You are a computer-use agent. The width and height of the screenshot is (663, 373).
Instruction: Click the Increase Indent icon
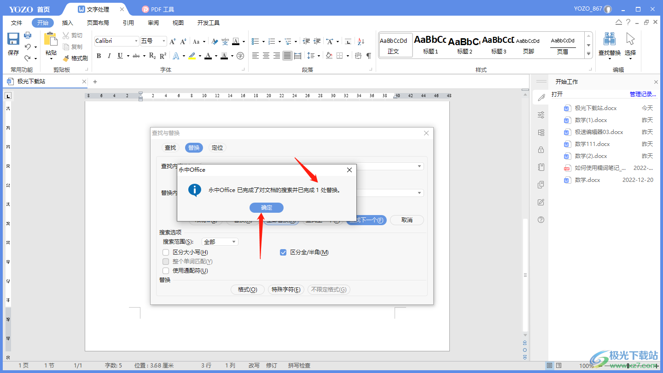317,41
